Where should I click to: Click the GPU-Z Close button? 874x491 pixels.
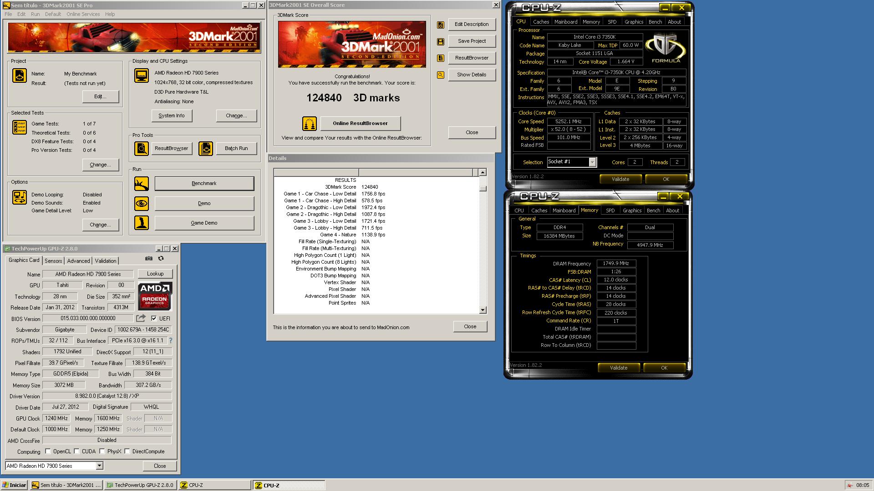coord(160,466)
